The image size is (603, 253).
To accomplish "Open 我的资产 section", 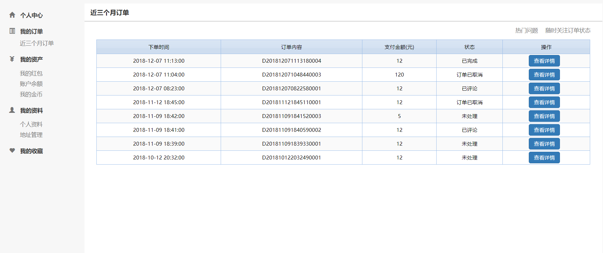I will tap(31, 59).
